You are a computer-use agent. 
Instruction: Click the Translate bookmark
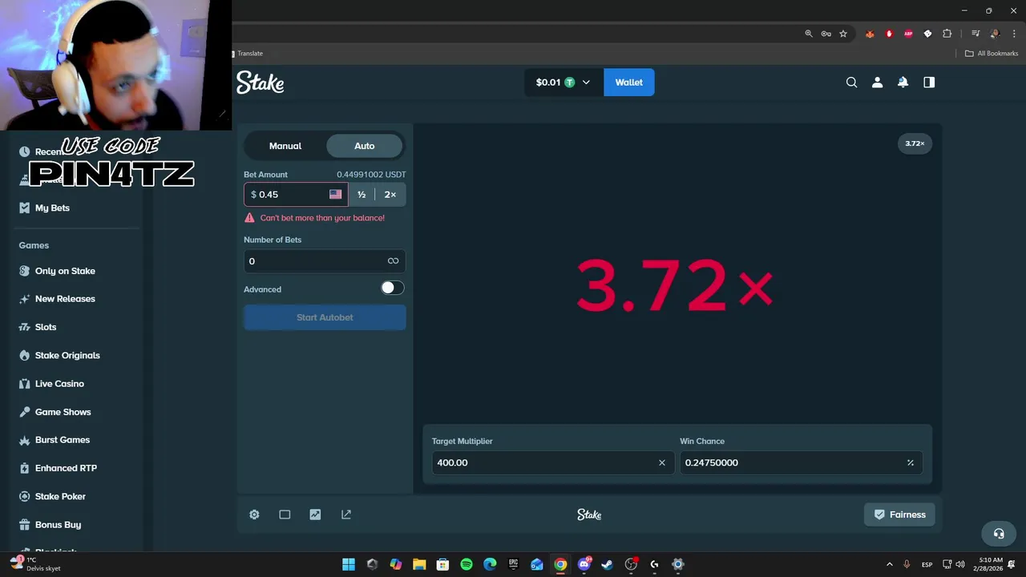click(x=249, y=54)
